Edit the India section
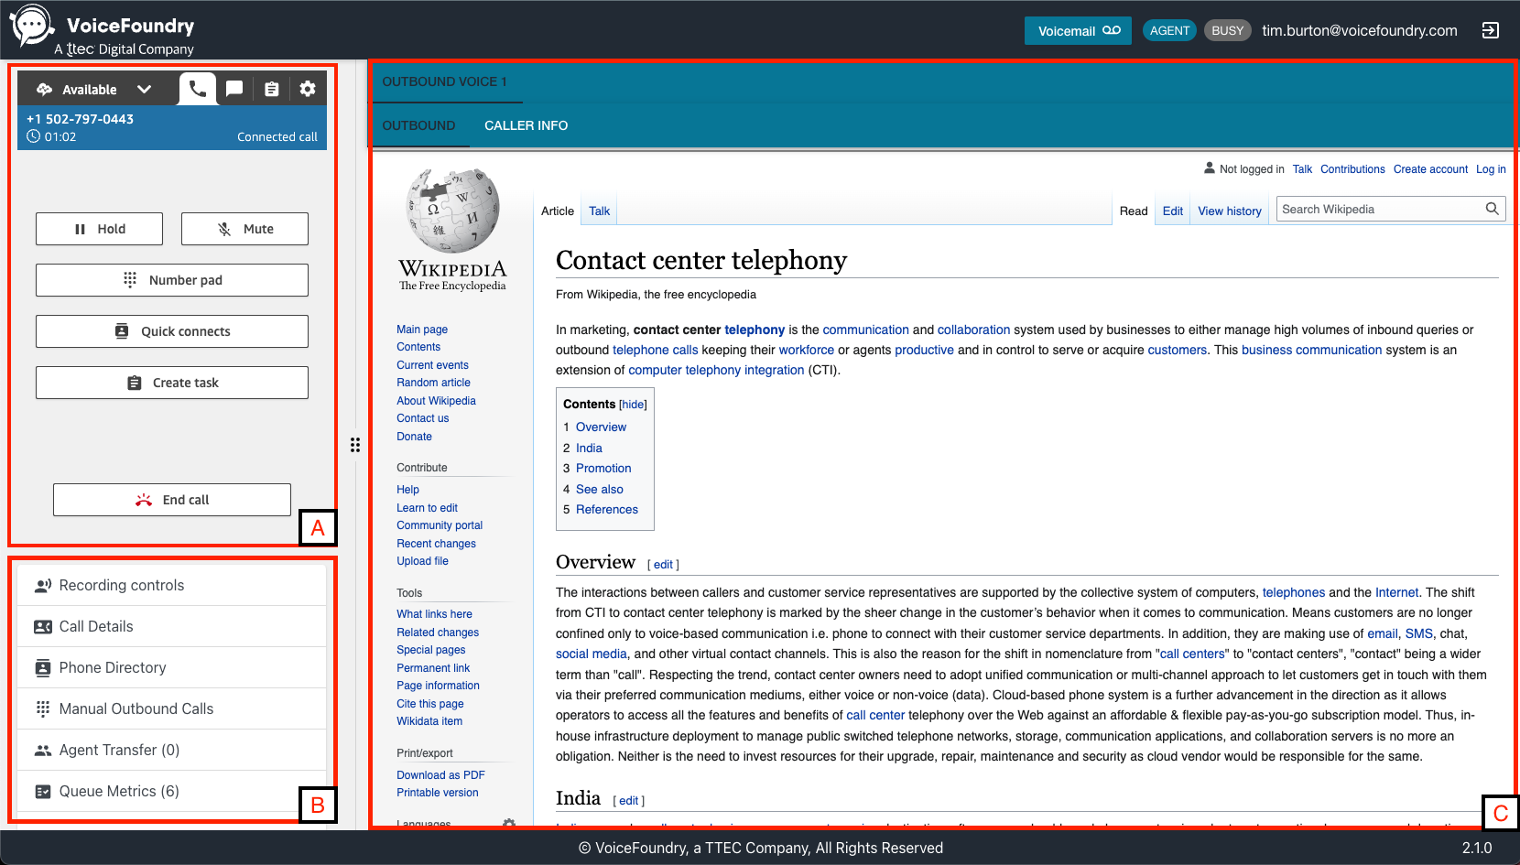This screenshot has height=865, width=1520. 628,801
